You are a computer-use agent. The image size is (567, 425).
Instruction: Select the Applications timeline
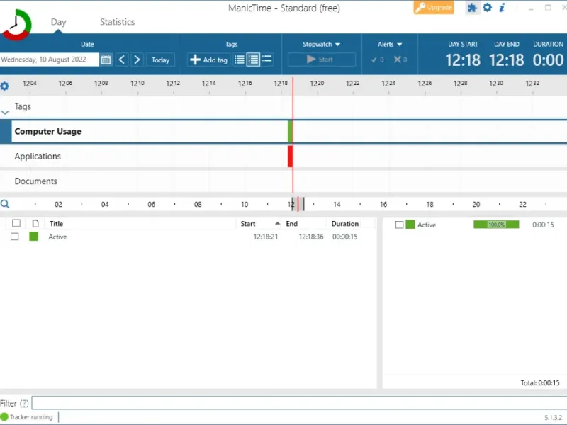click(x=283, y=157)
